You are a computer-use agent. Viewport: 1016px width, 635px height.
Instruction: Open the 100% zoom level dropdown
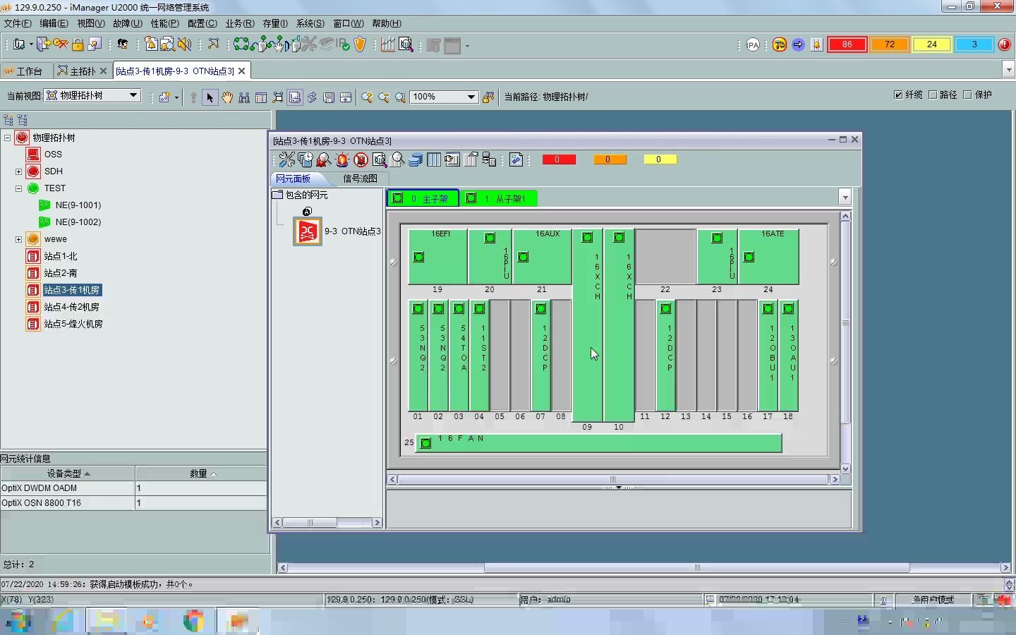pos(471,97)
